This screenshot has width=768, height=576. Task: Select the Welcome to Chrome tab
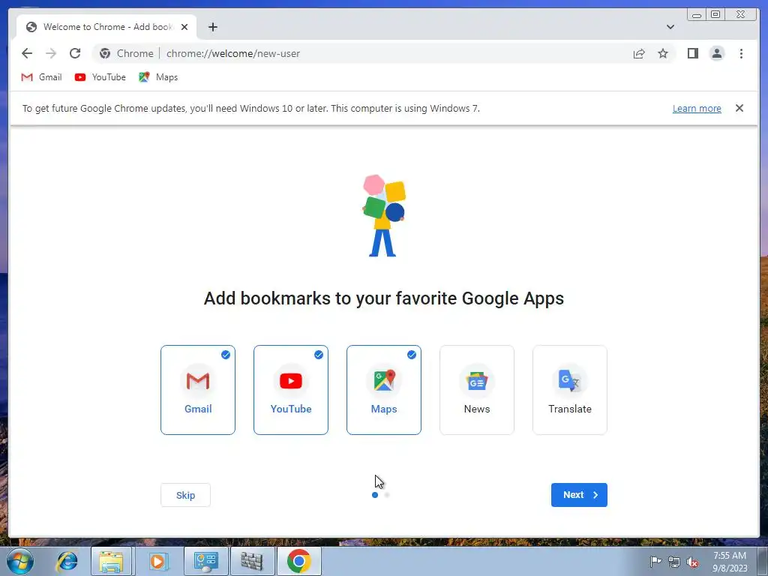coord(106,27)
